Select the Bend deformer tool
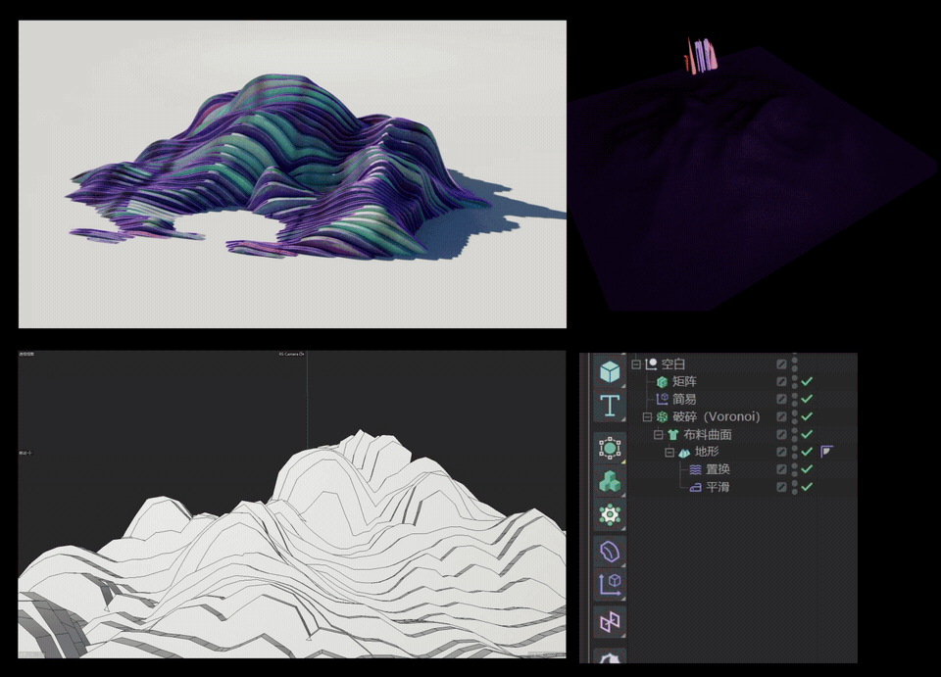Screen dimensions: 941x677 610,552
